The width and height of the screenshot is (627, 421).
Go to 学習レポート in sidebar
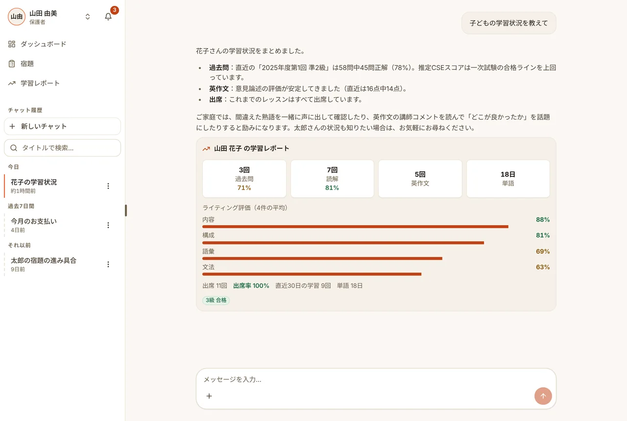(x=62, y=83)
